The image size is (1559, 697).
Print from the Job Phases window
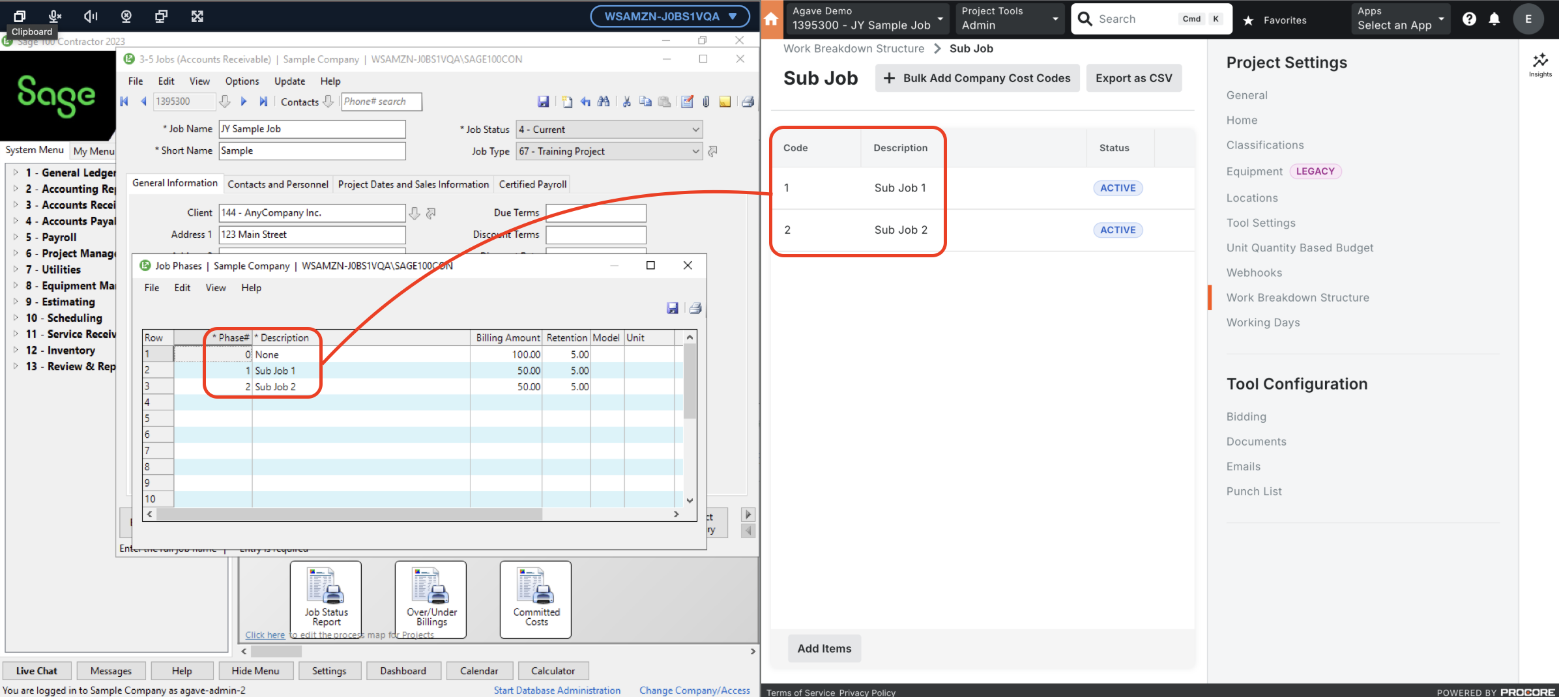(x=695, y=307)
